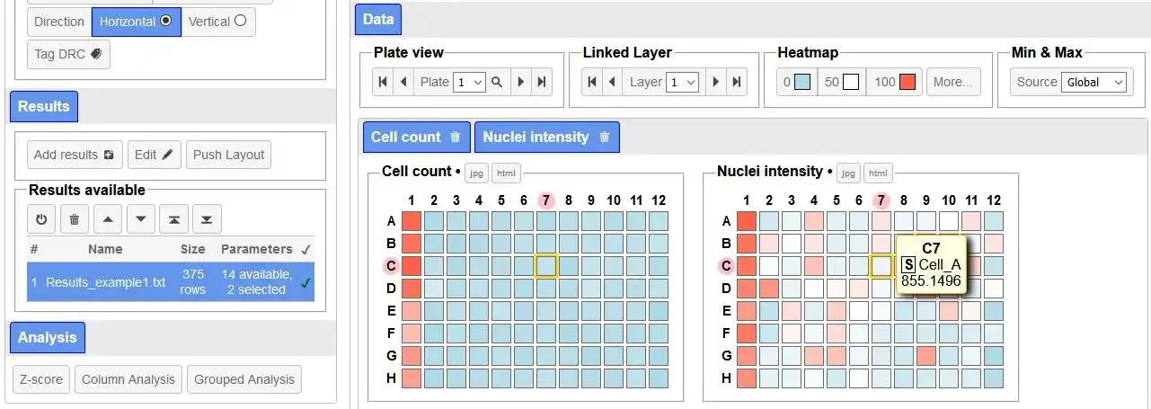Image resolution: width=1151 pixels, height=409 pixels.
Task: Toggle the Tag DRC button
Action: tap(68, 54)
